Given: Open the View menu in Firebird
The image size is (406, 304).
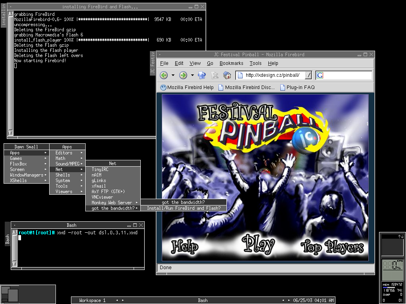Looking at the screenshot, I should coord(195,63).
